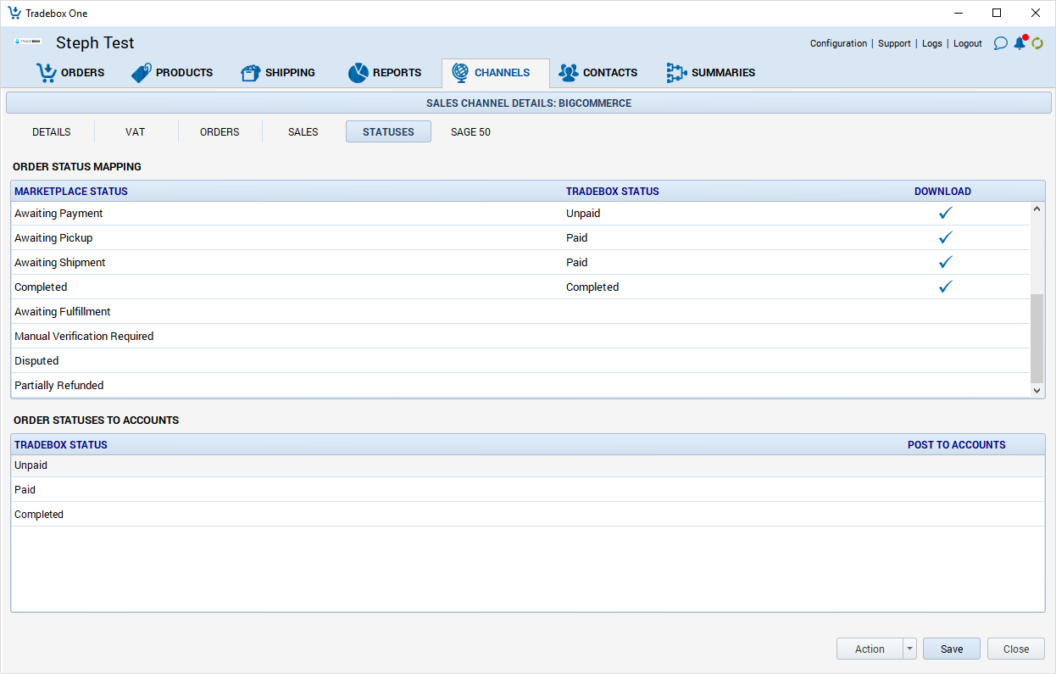Open the Orders sub-tab
Screen dimensions: 1056x674
(220, 132)
